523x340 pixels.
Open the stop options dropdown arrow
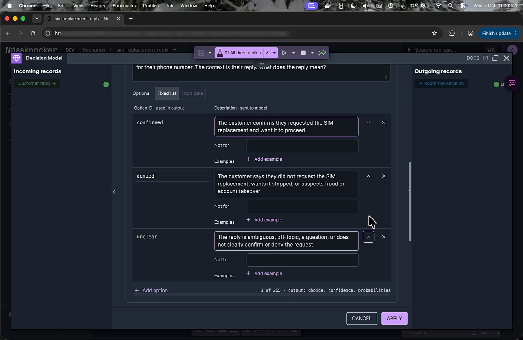[312, 53]
